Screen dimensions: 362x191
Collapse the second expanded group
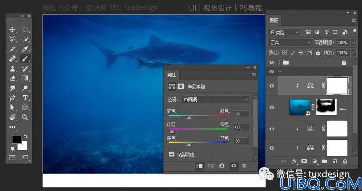280,72
